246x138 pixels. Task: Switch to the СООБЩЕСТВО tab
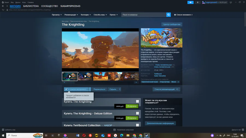point(49,6)
